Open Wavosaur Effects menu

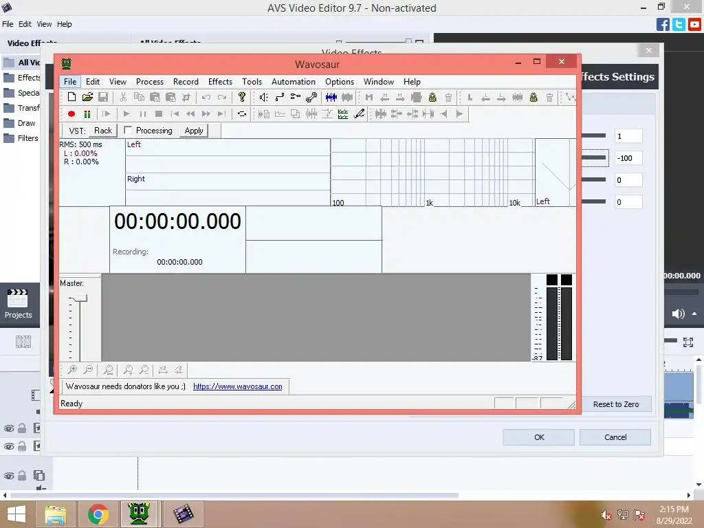[x=220, y=82]
